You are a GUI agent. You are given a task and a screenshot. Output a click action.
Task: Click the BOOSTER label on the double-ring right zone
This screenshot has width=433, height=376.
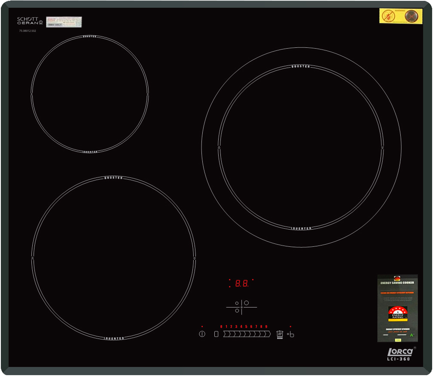click(300, 67)
